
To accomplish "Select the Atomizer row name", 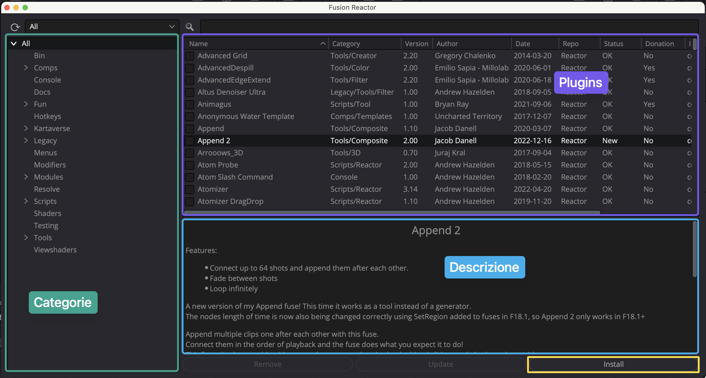I will (213, 189).
